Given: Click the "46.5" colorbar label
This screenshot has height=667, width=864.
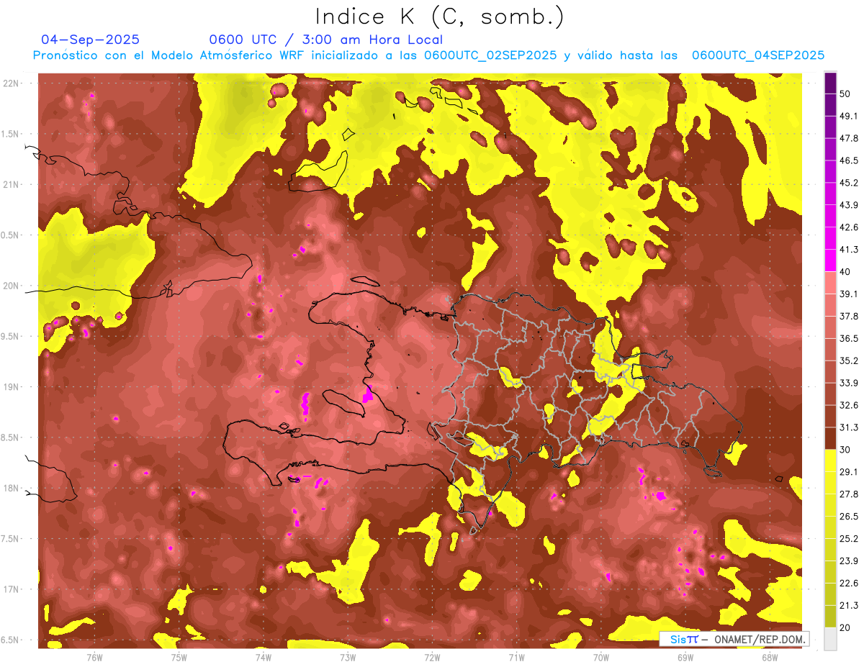Looking at the screenshot, I should pyautogui.click(x=848, y=160).
